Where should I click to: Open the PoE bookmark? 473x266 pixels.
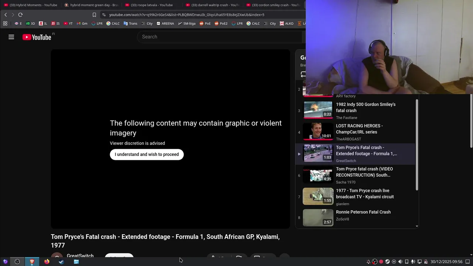pos(205,23)
